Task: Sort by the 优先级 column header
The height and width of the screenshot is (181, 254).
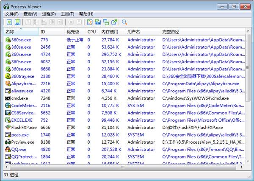Action: (x=75, y=32)
